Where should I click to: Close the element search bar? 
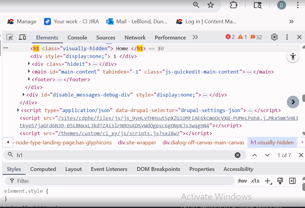301,155
